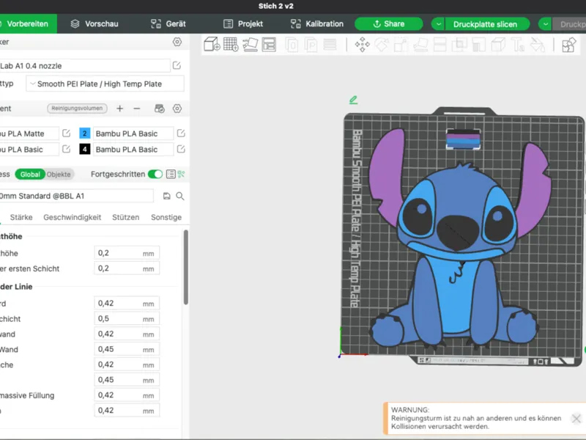This screenshot has height=440, width=586.
Task: Click the massive Füllung width field
Action: pyautogui.click(x=127, y=395)
